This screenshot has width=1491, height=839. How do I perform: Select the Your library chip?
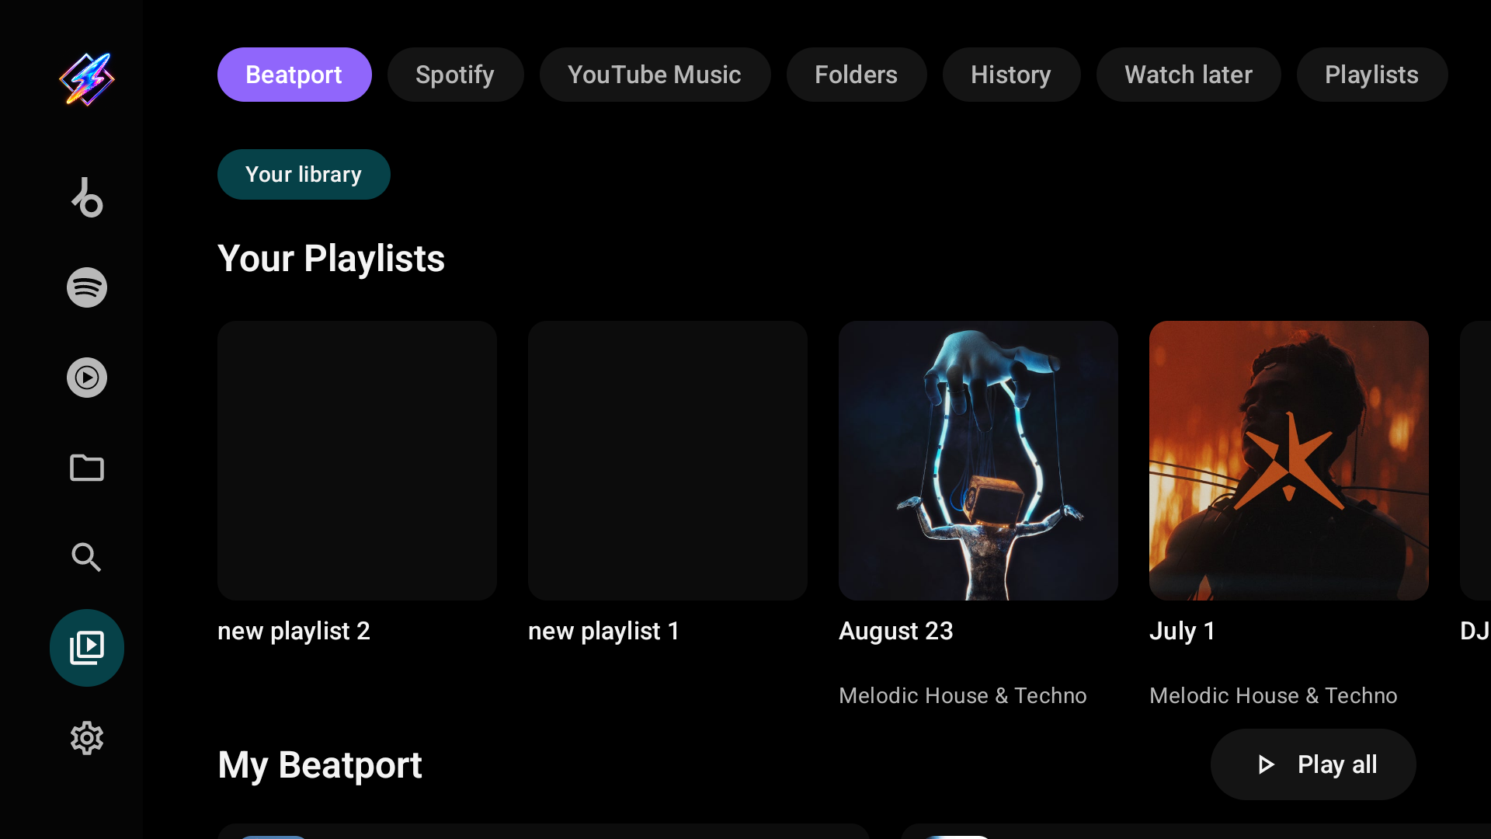[x=304, y=174]
